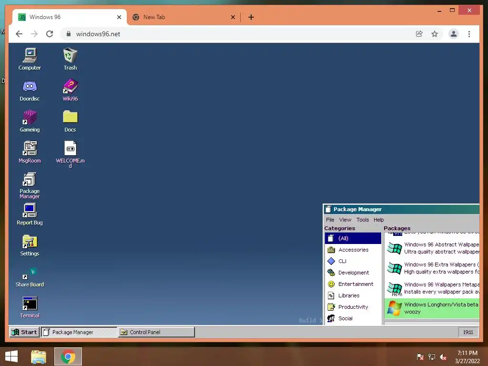488x366 pixels.
Task: Open the Docs folder on desktop
Action: 70,121
